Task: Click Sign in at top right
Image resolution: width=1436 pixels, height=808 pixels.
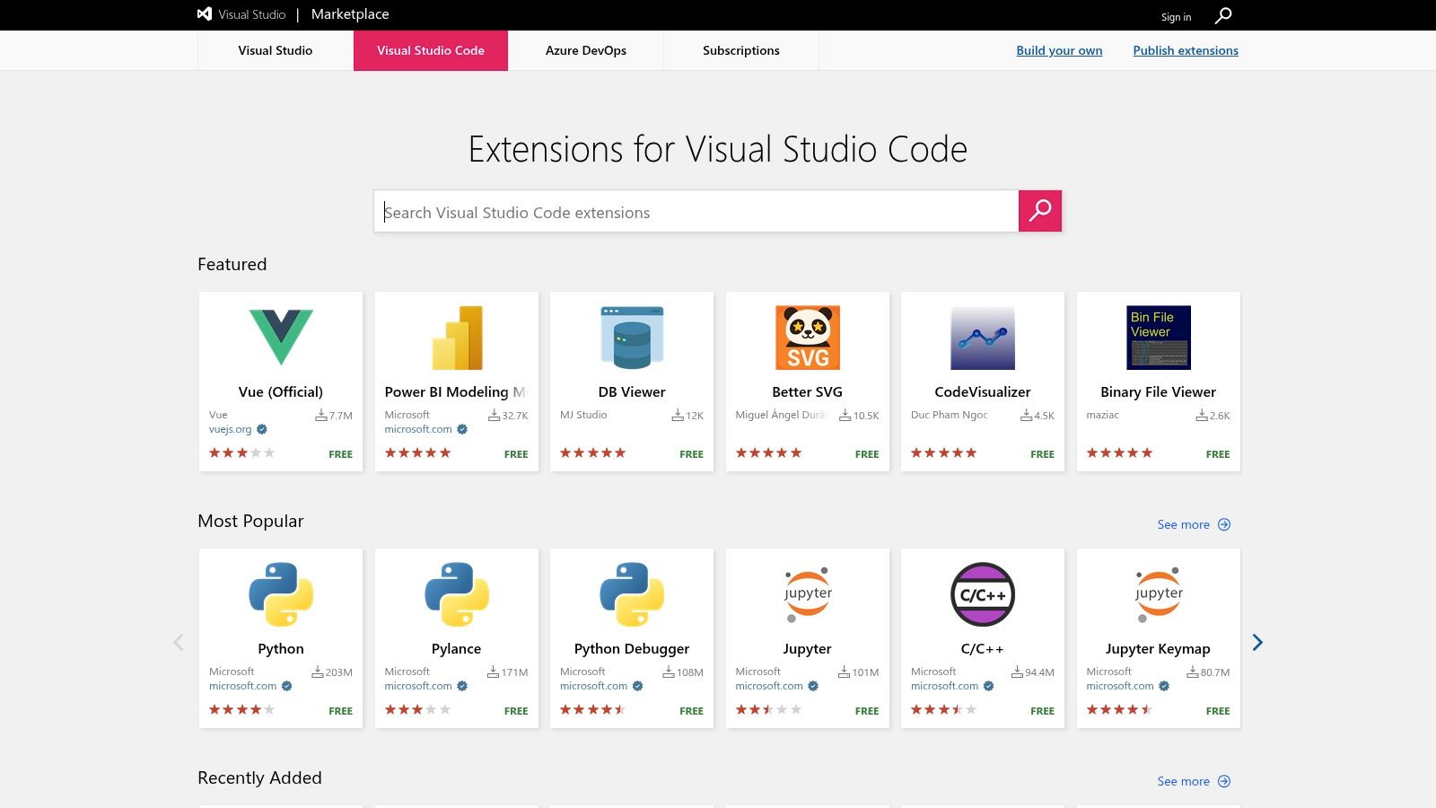Action: (x=1176, y=17)
